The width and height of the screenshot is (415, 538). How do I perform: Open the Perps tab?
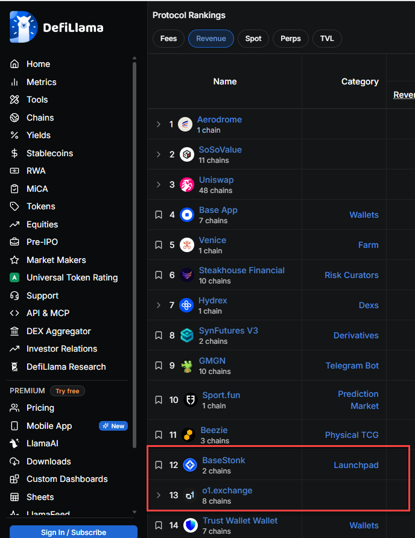tap(291, 39)
